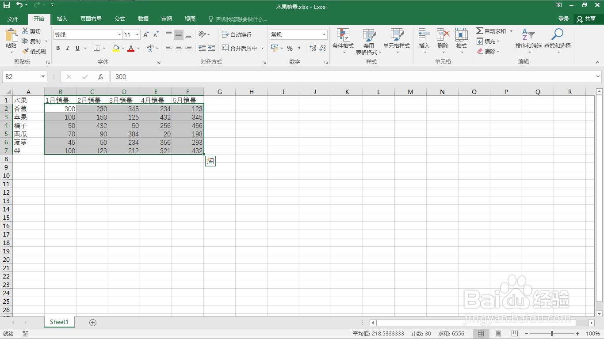Click the Quick Analysis icon below the selection

coord(210,161)
